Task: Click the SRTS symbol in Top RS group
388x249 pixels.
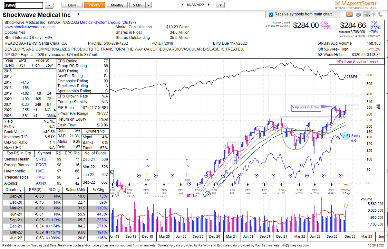Action: click(x=41, y=159)
